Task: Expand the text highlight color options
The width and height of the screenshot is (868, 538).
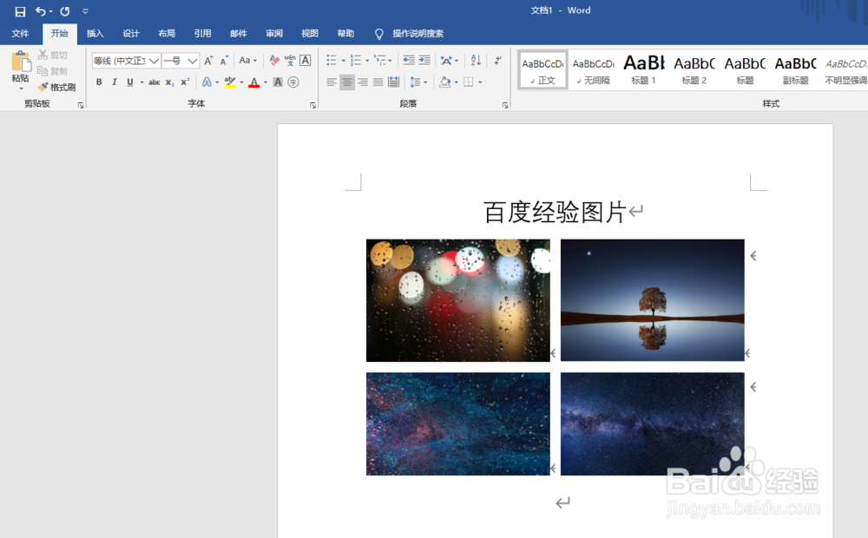Action: pyautogui.click(x=241, y=82)
